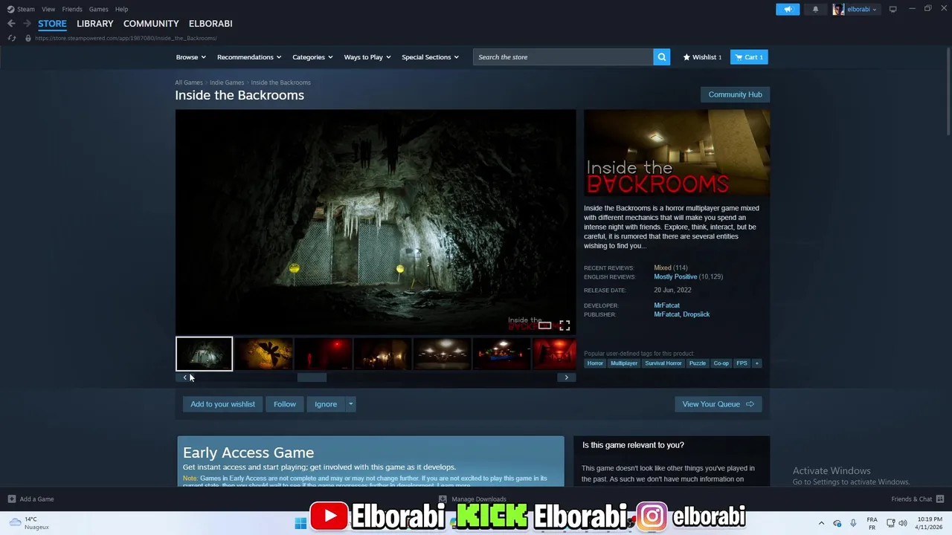
Task: Switch to the STORE tab
Action: point(52,24)
